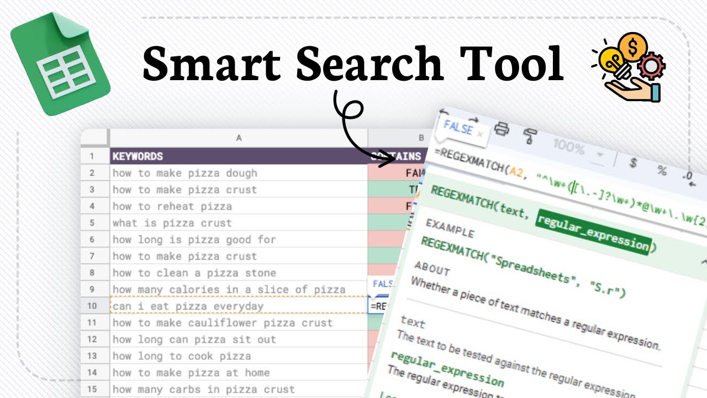The height and width of the screenshot is (398, 707).
Task: Click the EXAMPLE heading in help panel
Action: coord(450,227)
